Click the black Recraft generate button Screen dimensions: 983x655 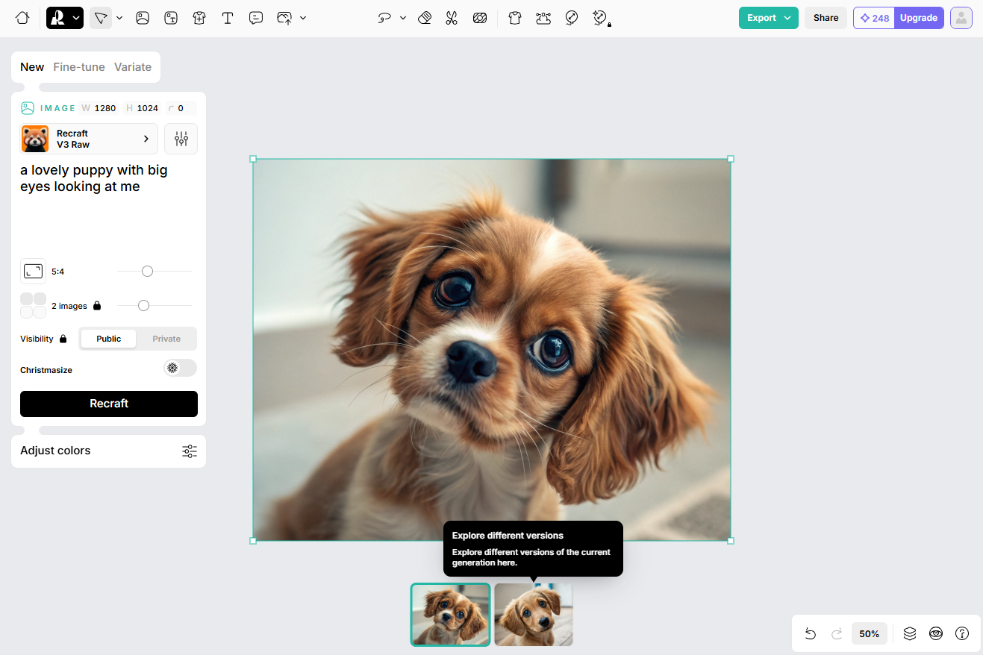click(109, 404)
